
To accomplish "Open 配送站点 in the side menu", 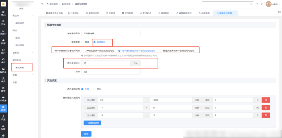I will (x=20, y=23).
